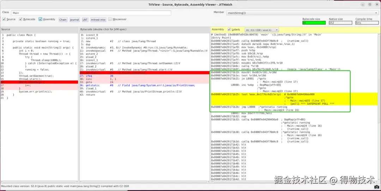This screenshot has width=381, height=191.
Task: Select source line 'thread.start();'
Action: click(x=30, y=79)
